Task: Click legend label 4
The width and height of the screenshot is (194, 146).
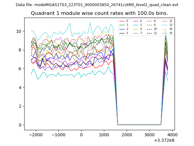Action: pyautogui.click(x=140, y=21)
